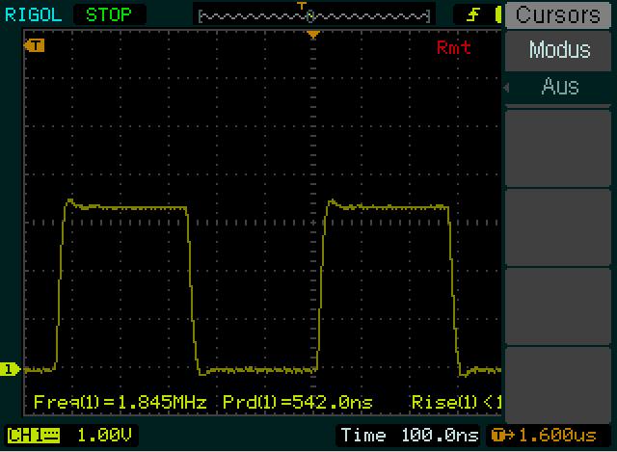Click the CH1 coupling indicator
Image resolution: width=617 pixels, height=452 pixels.
pyautogui.click(x=34, y=436)
